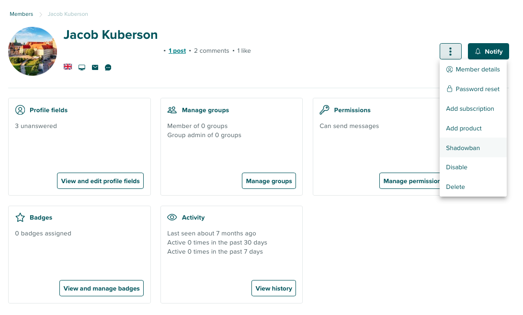
Task: Click Jacob Kuberson's profile picture
Action: (33, 51)
